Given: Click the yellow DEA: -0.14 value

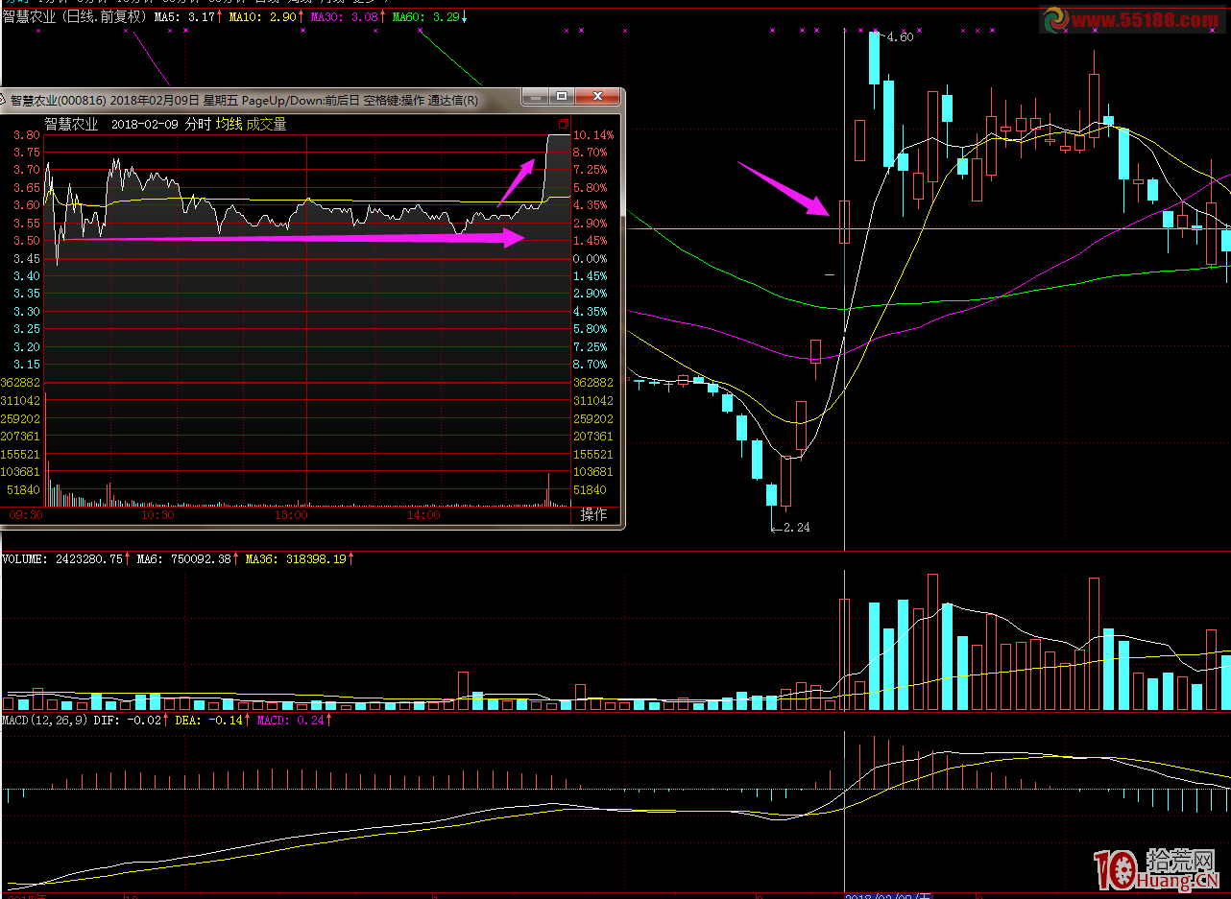Looking at the screenshot, I should [209, 719].
